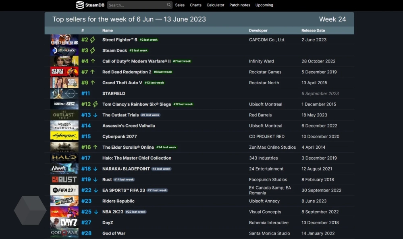Image resolution: width=403 pixels, height=239 pixels.
Task: Open the STARFIELD game page link
Action: pos(114,94)
